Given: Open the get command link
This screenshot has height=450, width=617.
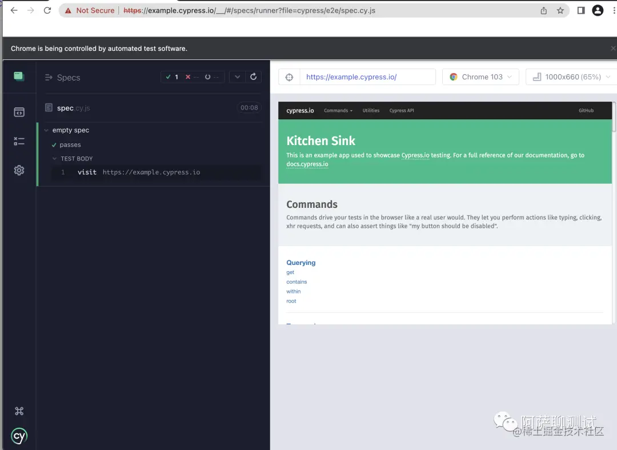Looking at the screenshot, I should point(290,272).
